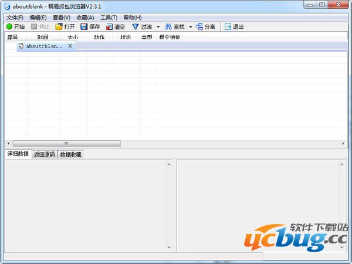The image size is (352, 264).
Task: Click the 停止 (Stop) toolbar icon
Action: pos(35,27)
